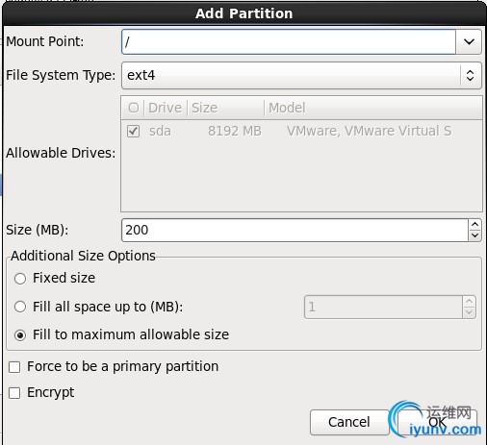
Task: Open the Mount Point dropdown arrow
Action: pos(469,41)
